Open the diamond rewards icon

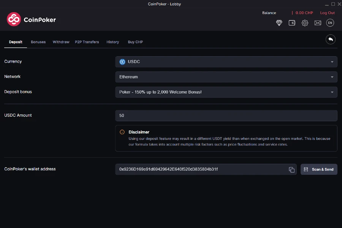pos(279,23)
